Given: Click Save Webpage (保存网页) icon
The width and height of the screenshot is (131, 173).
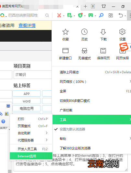Looking at the screenshot, I should pos(103,51).
